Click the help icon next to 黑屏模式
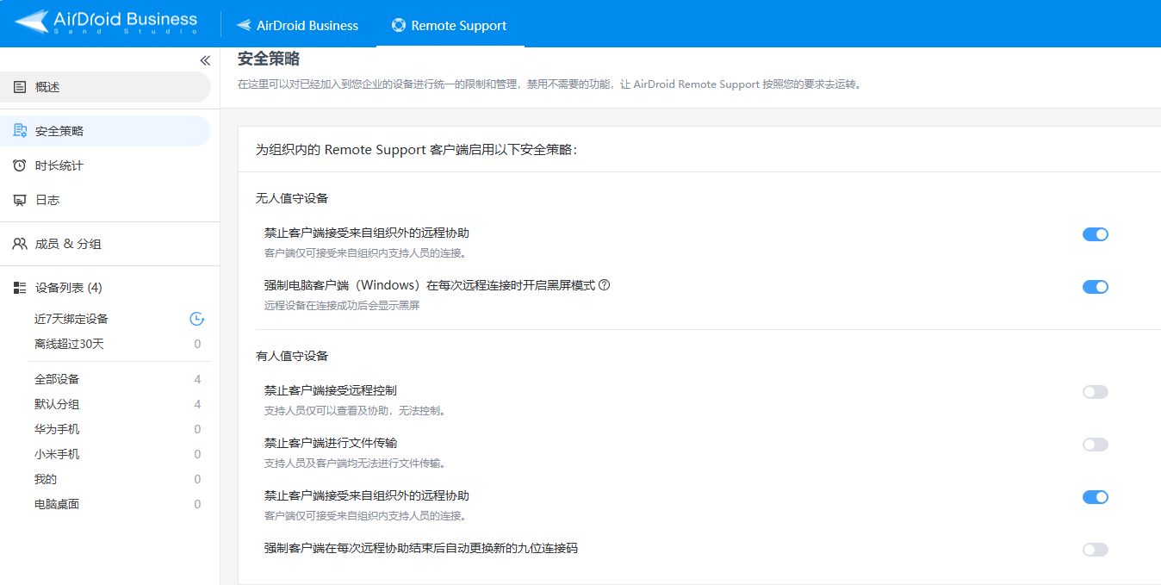The height and width of the screenshot is (585, 1161). [604, 285]
